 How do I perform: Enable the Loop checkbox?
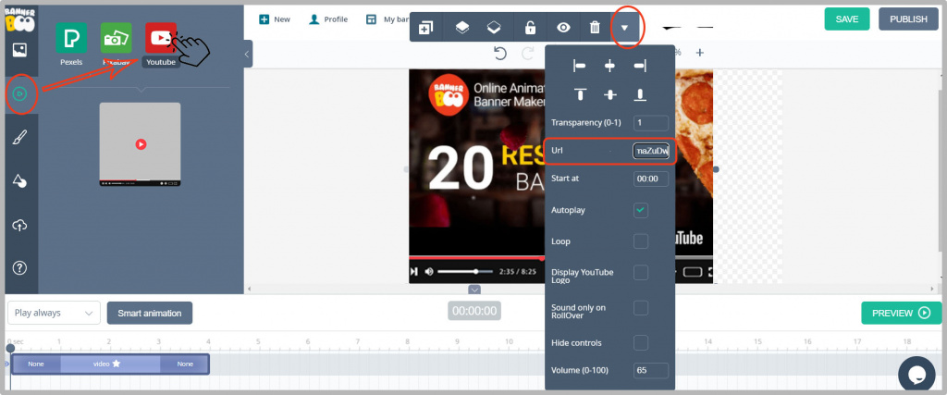tap(641, 241)
